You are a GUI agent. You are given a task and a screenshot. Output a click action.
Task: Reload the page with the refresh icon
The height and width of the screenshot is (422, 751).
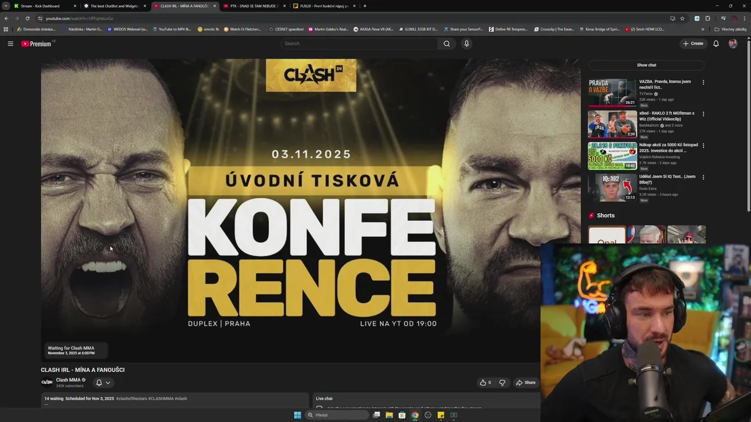tap(27, 18)
